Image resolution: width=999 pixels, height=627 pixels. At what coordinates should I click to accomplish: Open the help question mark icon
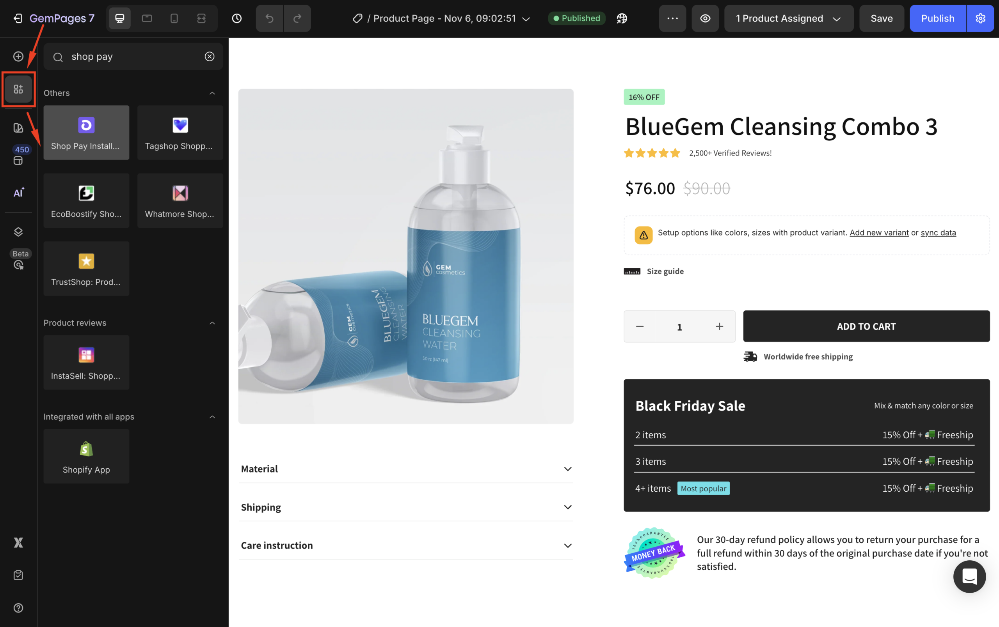(18, 608)
